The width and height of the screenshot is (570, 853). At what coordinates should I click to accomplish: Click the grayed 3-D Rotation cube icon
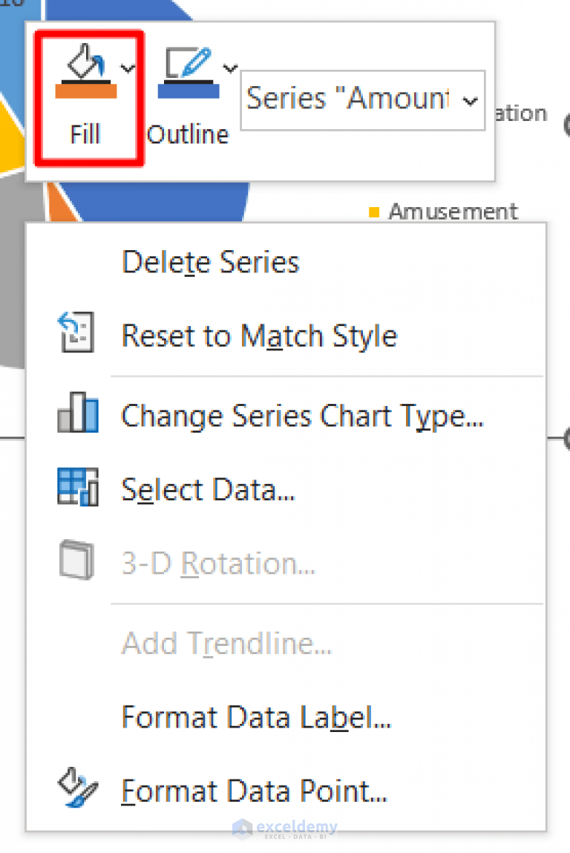(x=76, y=560)
